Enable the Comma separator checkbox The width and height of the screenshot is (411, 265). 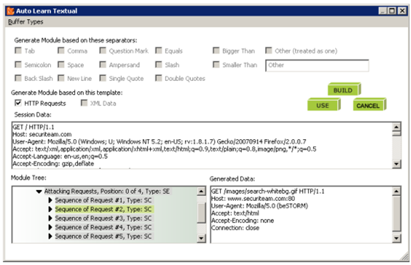click(61, 51)
